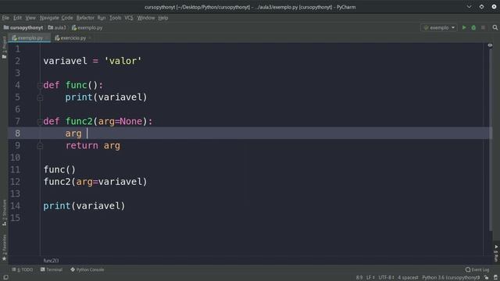500x281 pixels.
Task: Open the Python 3.6 interpreter selector
Action: click(451, 278)
